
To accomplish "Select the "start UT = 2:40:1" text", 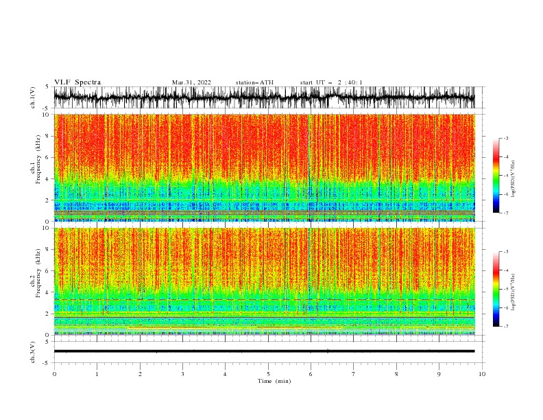I will pyautogui.click(x=331, y=82).
